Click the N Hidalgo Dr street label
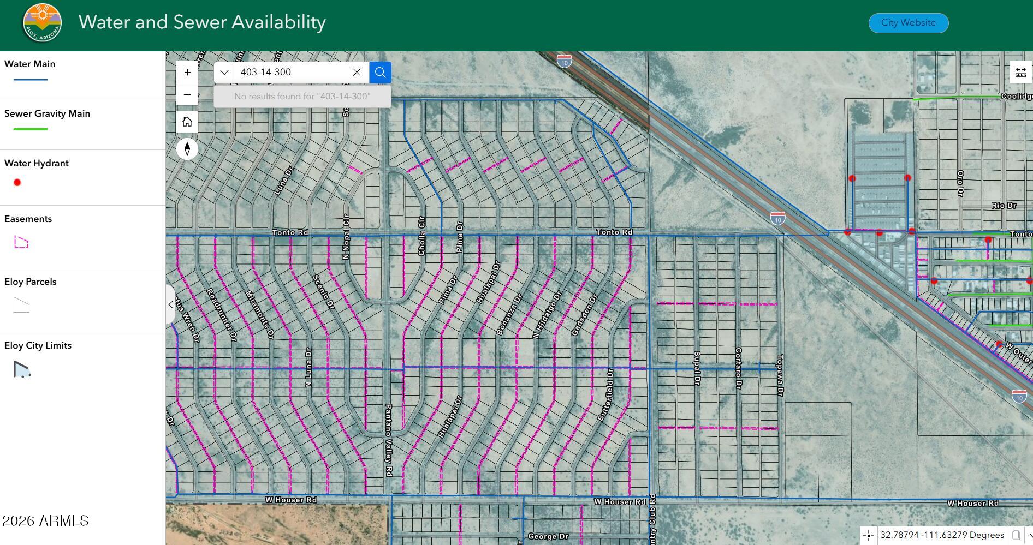The width and height of the screenshot is (1033, 545). (547, 315)
